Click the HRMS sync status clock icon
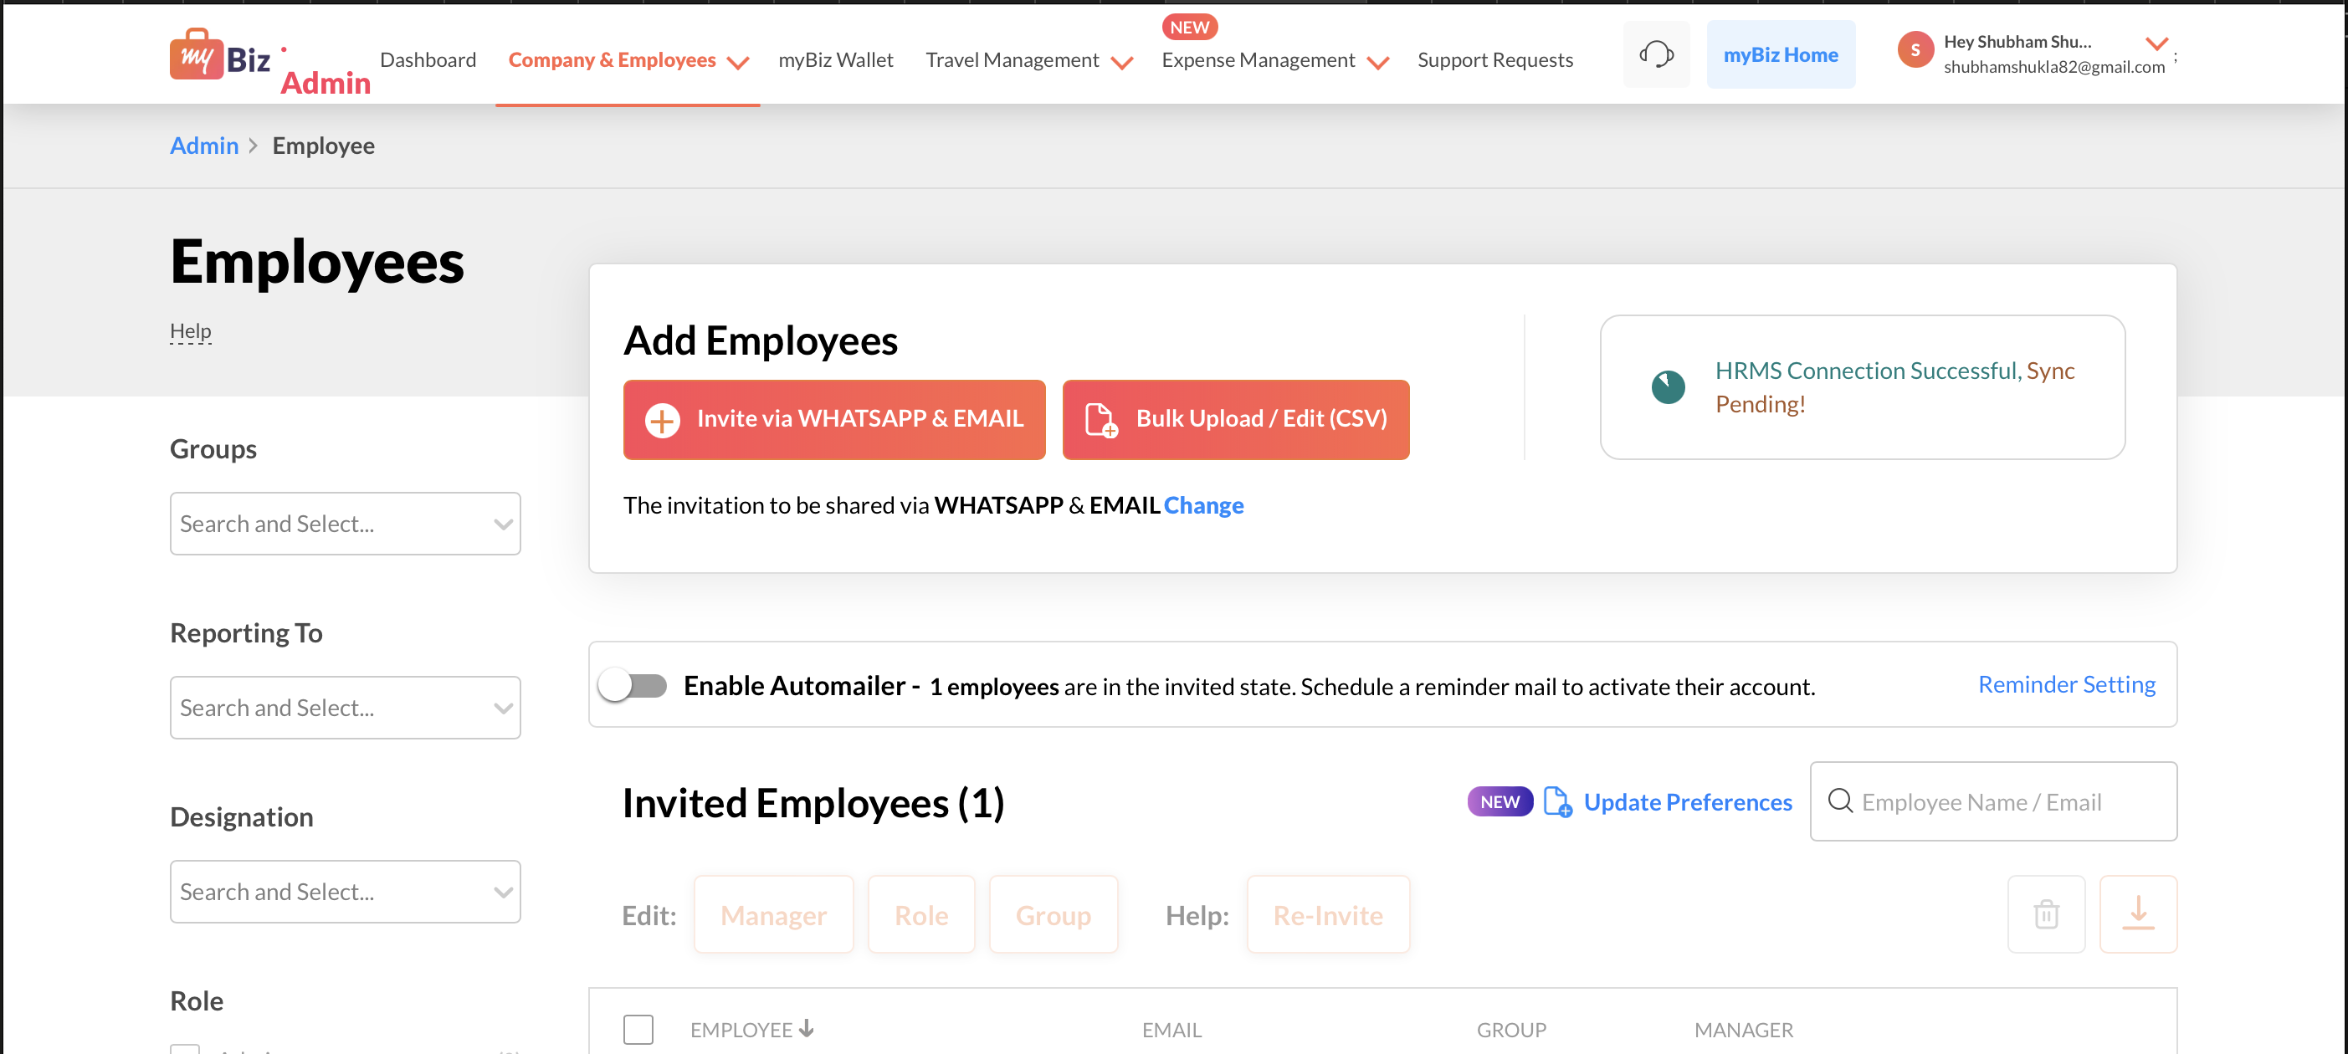 pos(1668,387)
